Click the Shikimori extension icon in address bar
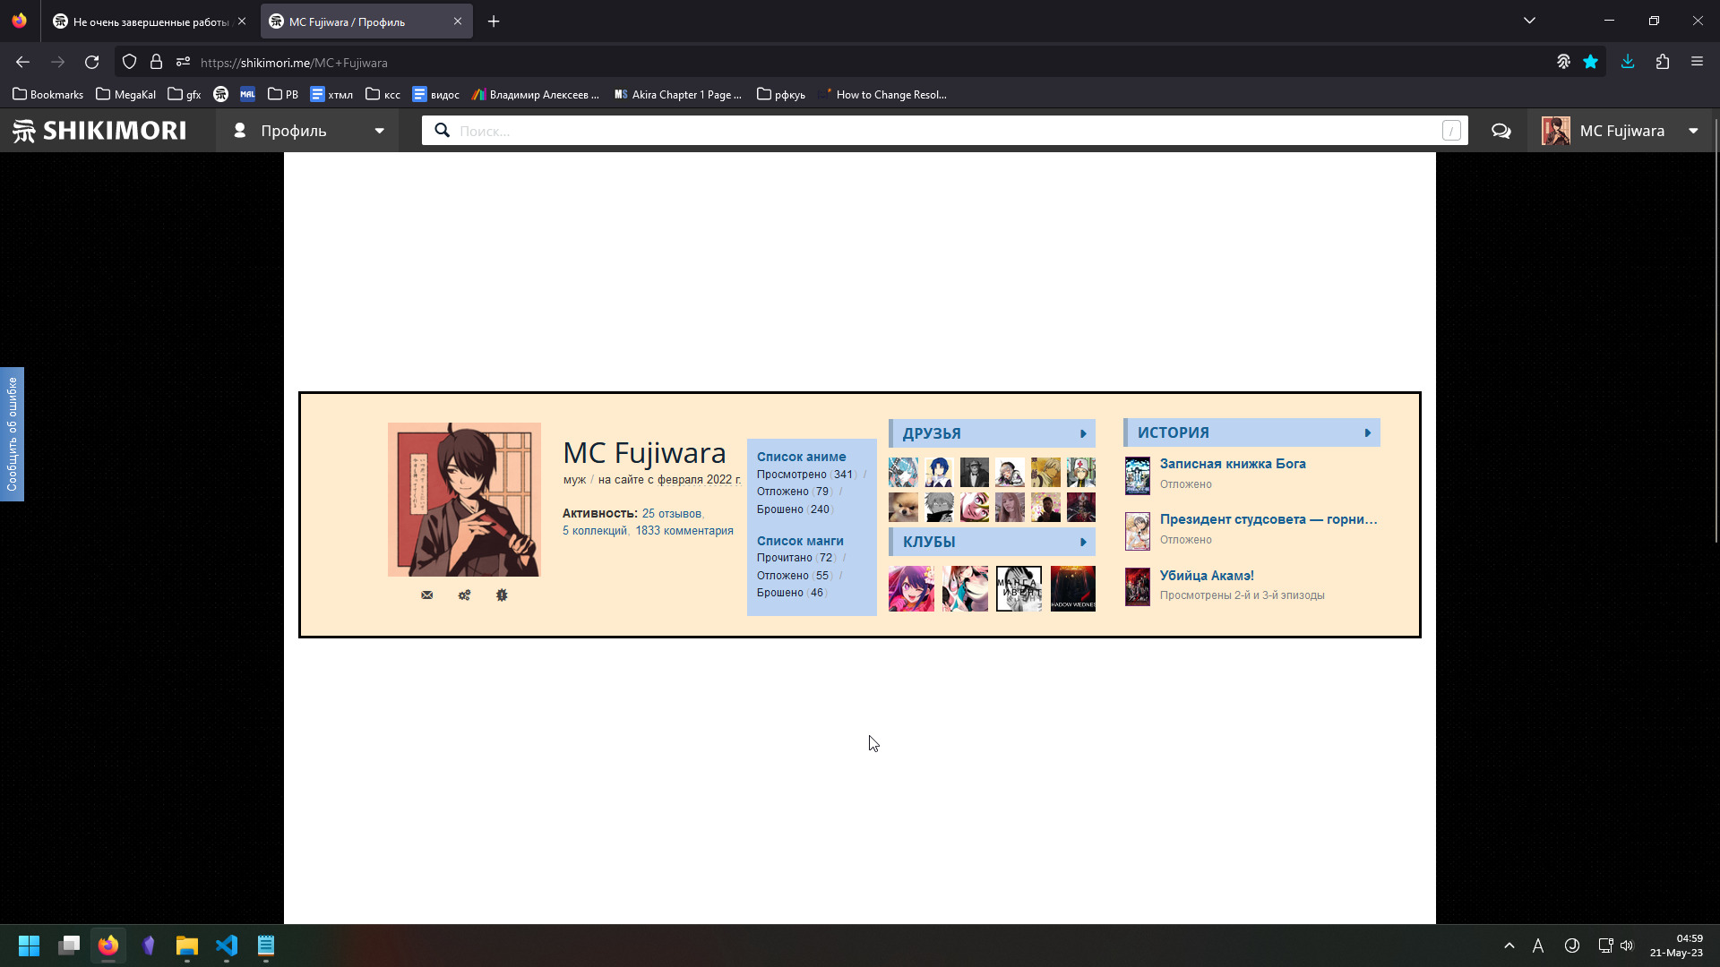1720x967 pixels. (x=1563, y=62)
